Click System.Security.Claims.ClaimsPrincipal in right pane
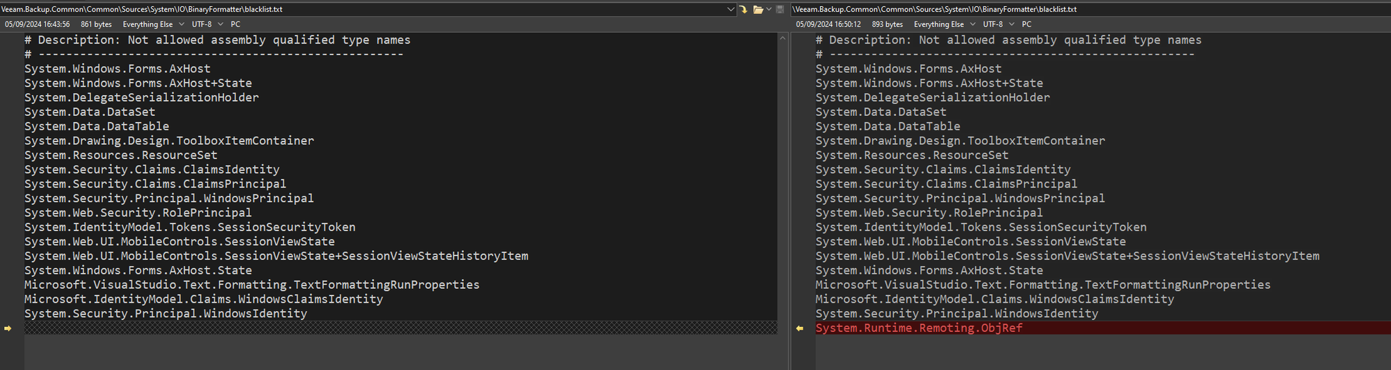The height and width of the screenshot is (370, 1391). coord(947,185)
